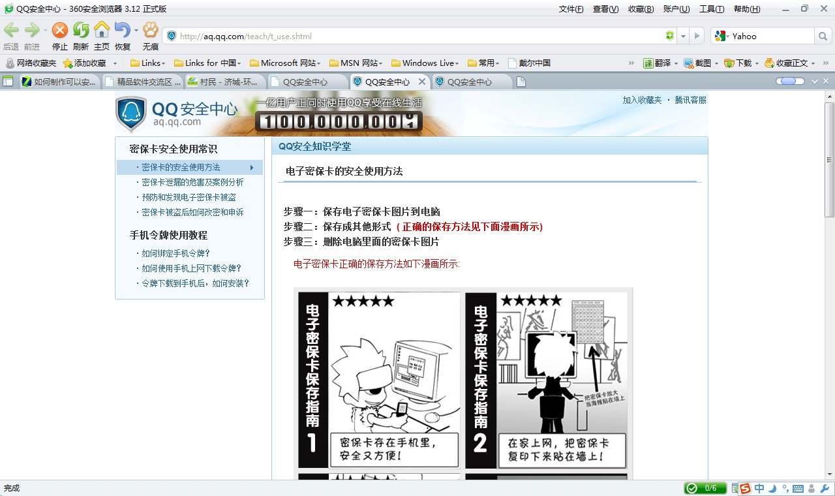Open the address bar URL dropdown
Screen dimensions: 835x496
tap(683, 36)
